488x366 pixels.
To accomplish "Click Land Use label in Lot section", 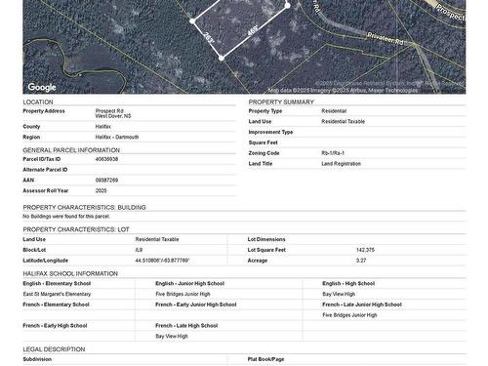I will 34,239.
